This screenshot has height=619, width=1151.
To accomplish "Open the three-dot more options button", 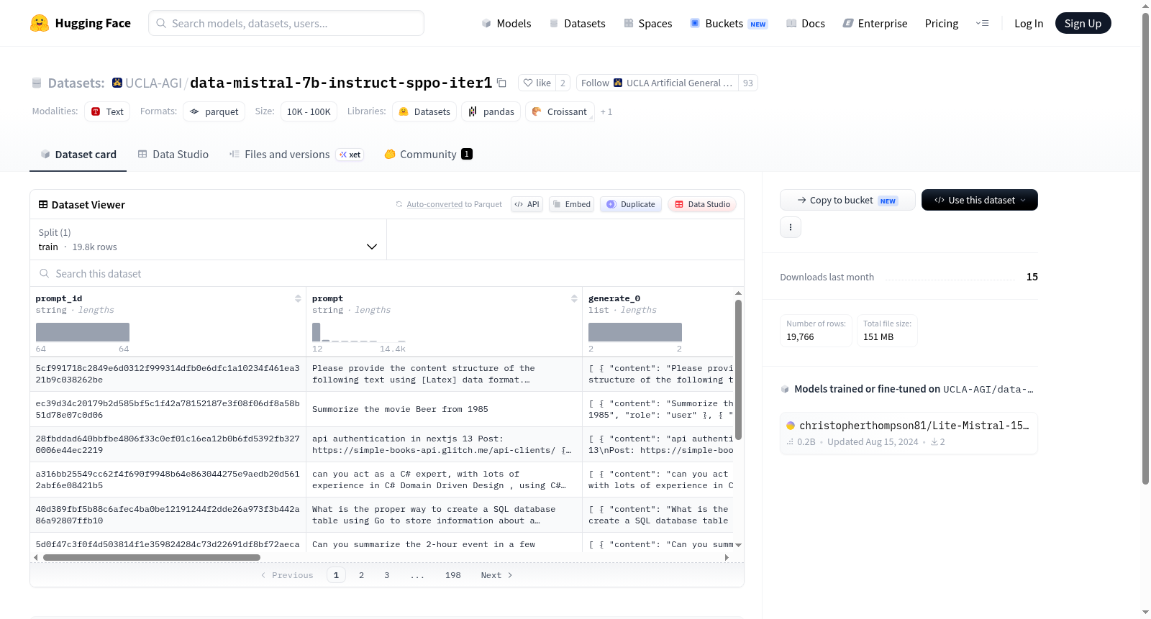I will tap(791, 227).
